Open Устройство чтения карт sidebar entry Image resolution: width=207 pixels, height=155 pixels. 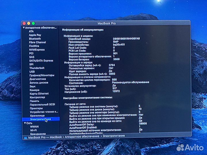pyautogui.click(x=44, y=112)
